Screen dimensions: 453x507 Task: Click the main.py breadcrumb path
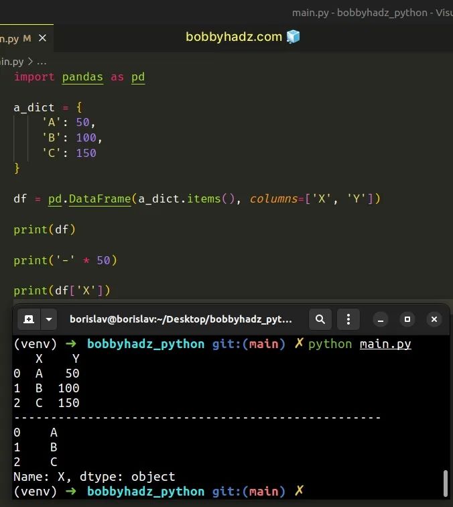click(11, 62)
